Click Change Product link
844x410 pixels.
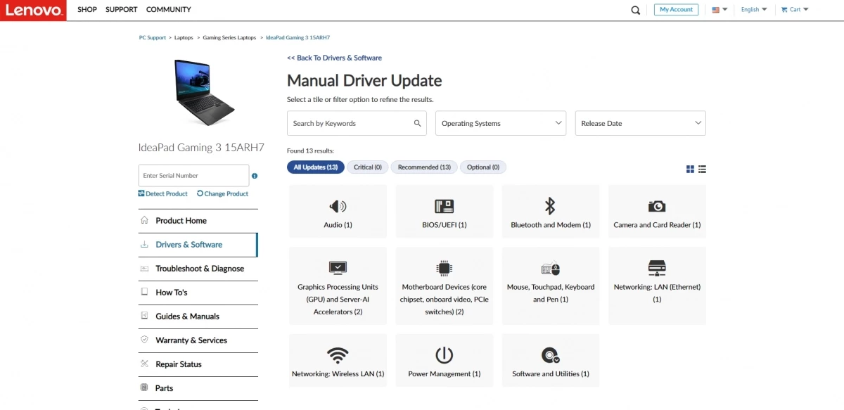(x=223, y=193)
